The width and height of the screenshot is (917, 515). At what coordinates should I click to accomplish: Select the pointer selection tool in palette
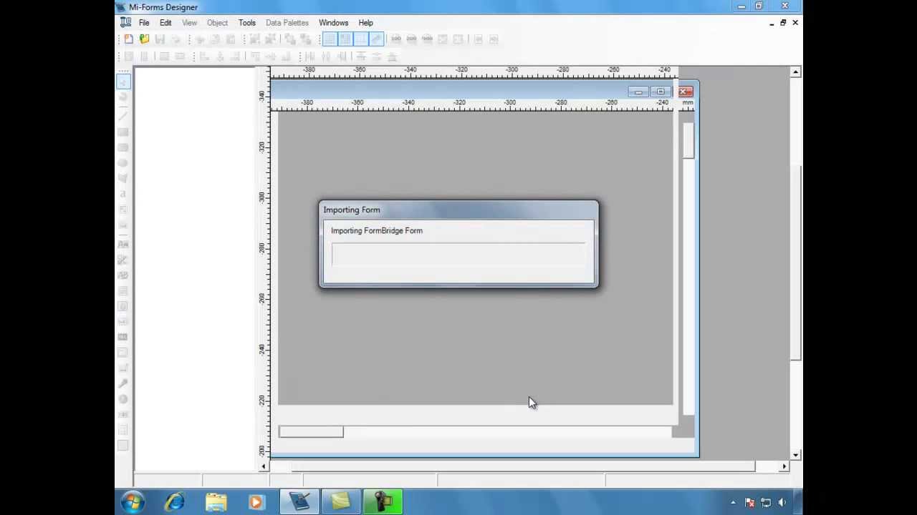[x=123, y=82]
